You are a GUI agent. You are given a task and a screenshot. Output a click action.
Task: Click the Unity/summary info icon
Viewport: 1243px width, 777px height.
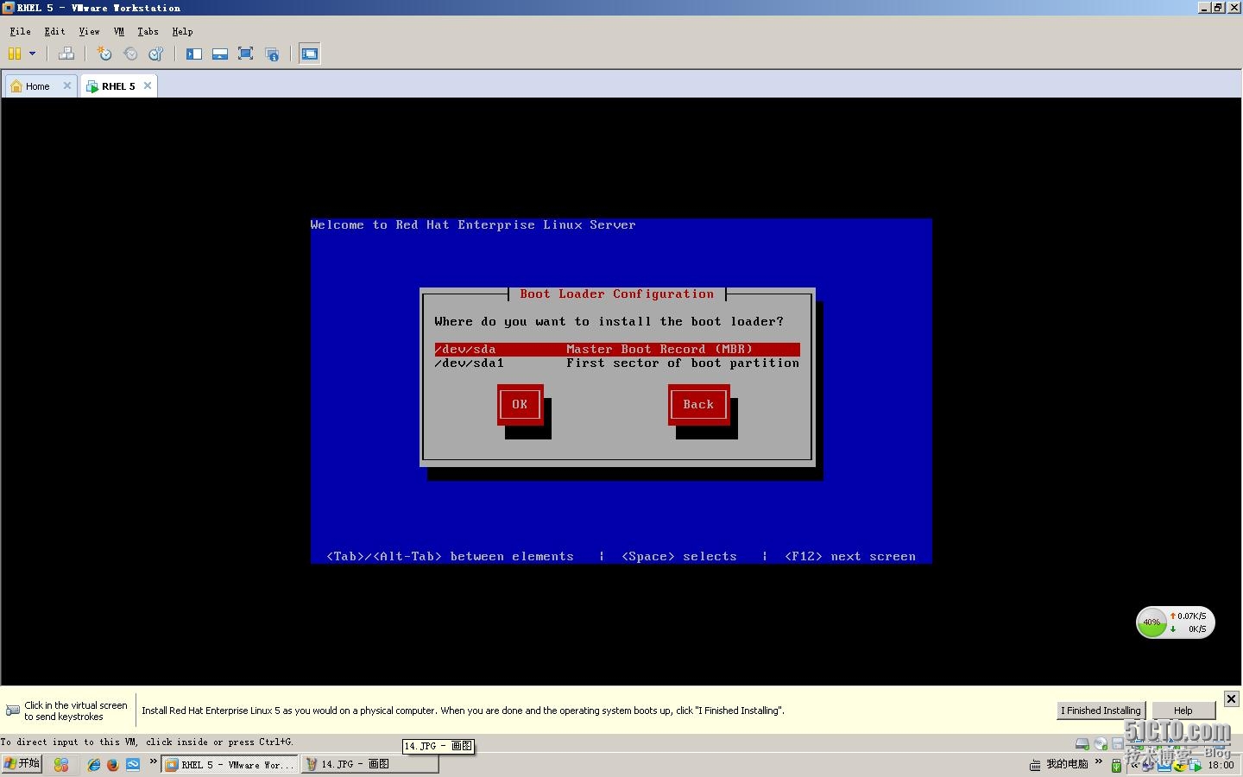click(x=272, y=54)
